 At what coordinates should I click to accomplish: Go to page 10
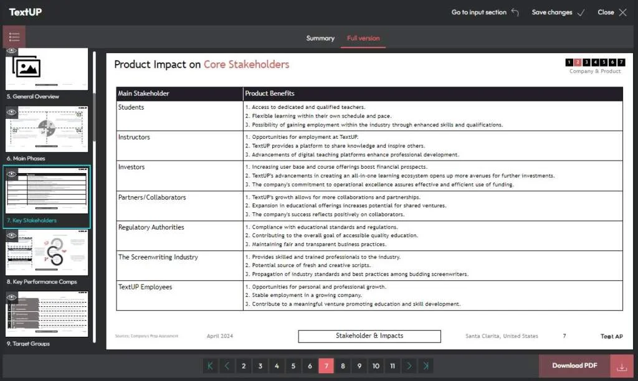point(376,366)
